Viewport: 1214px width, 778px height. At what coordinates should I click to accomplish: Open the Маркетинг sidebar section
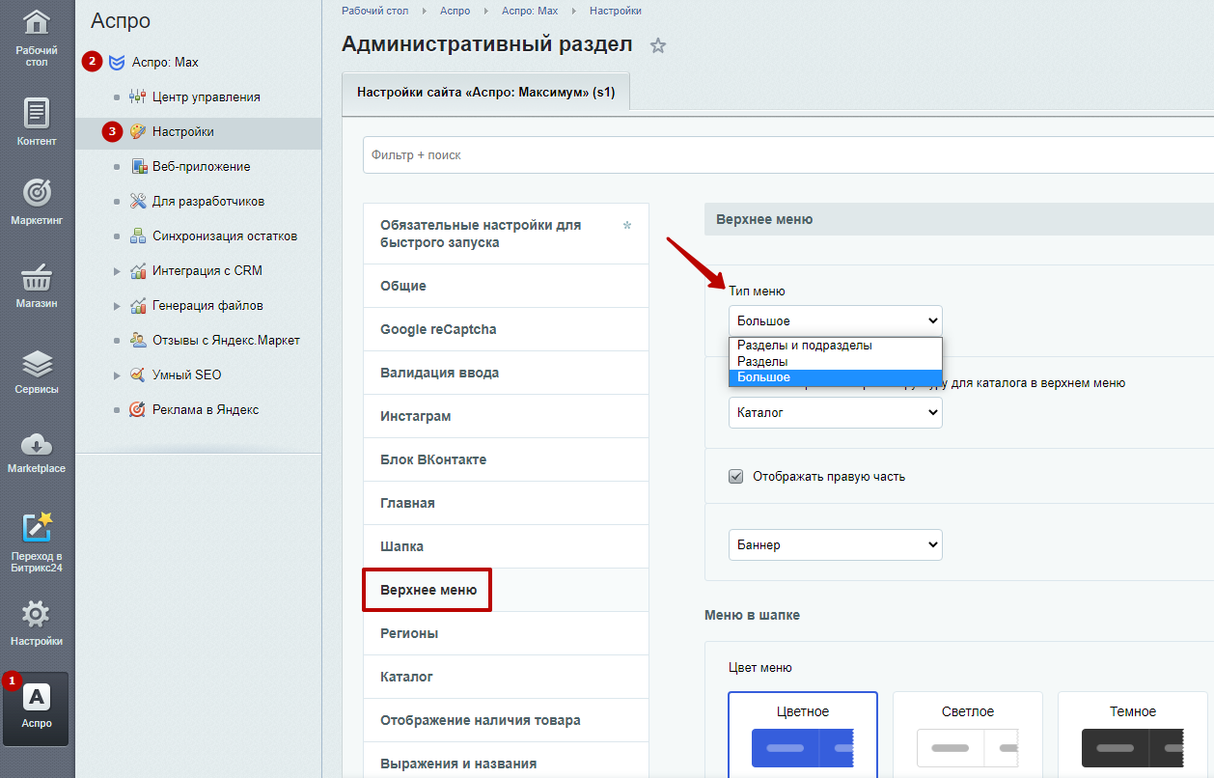click(x=37, y=203)
